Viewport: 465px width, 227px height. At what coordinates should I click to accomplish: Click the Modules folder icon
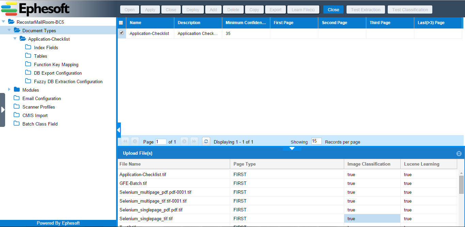[x=17, y=90]
